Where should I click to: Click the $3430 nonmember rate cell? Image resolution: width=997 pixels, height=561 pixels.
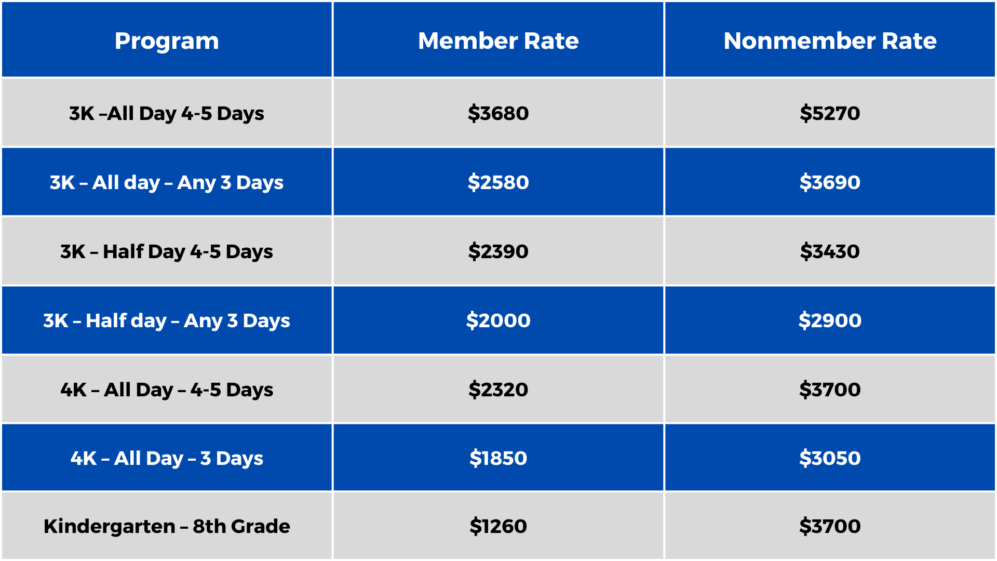tap(830, 251)
